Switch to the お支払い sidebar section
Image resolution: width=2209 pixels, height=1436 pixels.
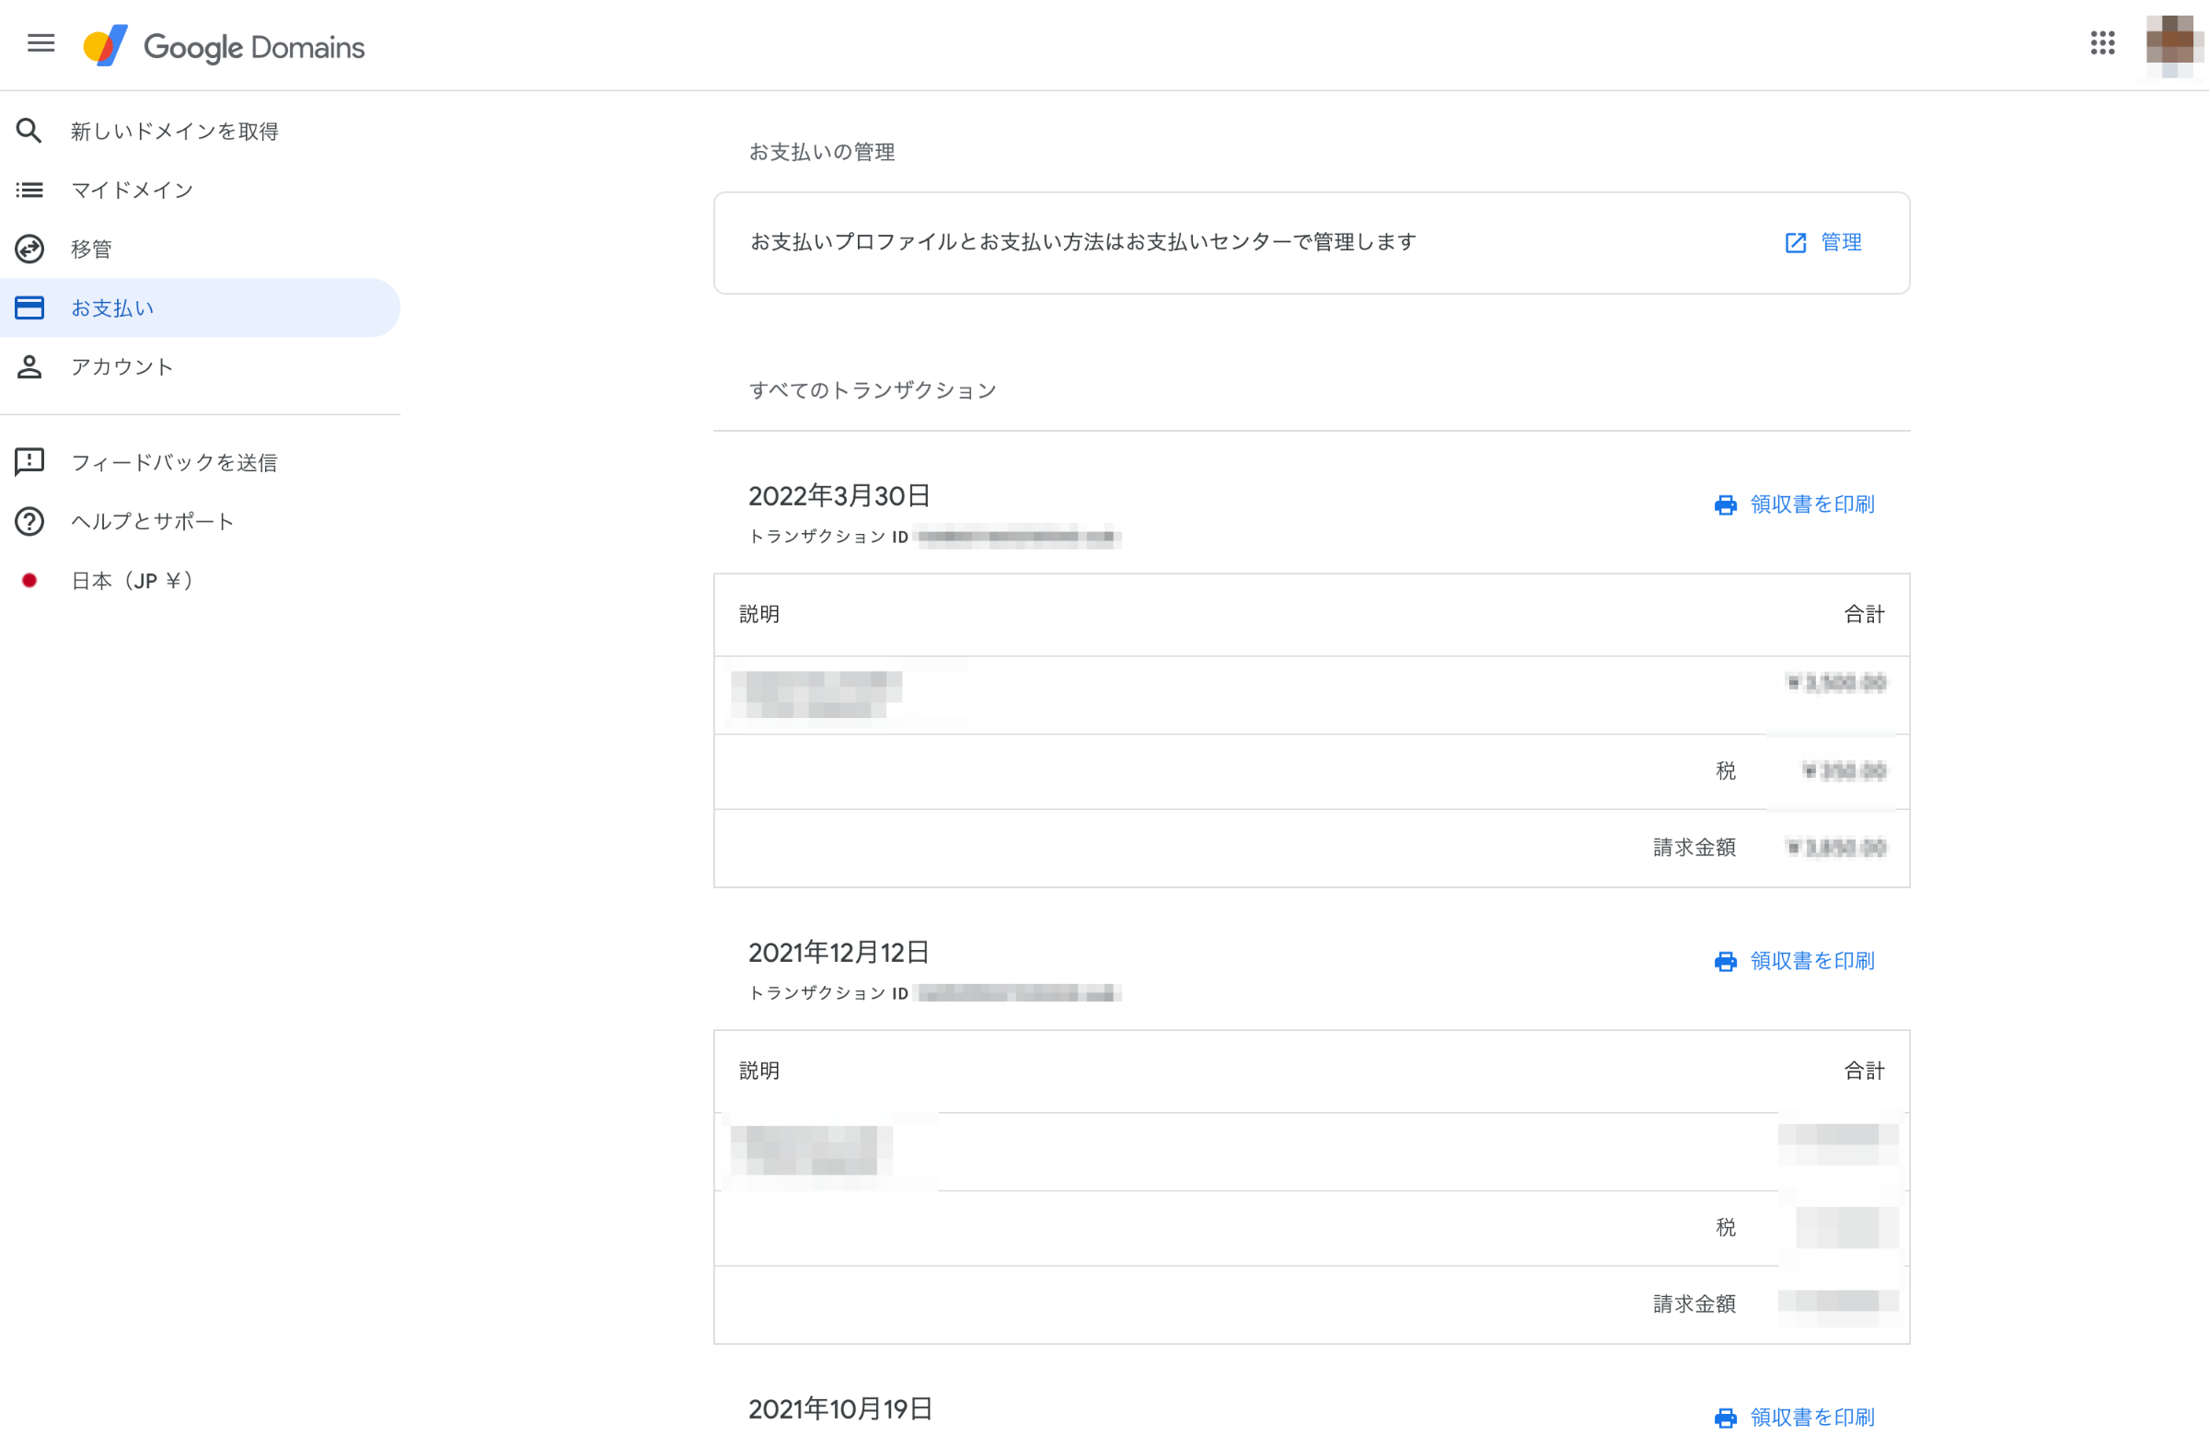tap(112, 307)
